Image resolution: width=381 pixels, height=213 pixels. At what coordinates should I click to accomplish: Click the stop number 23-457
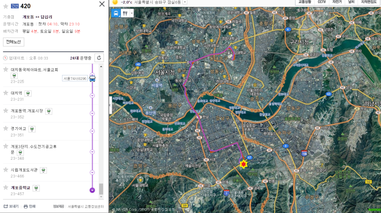coord(17,194)
